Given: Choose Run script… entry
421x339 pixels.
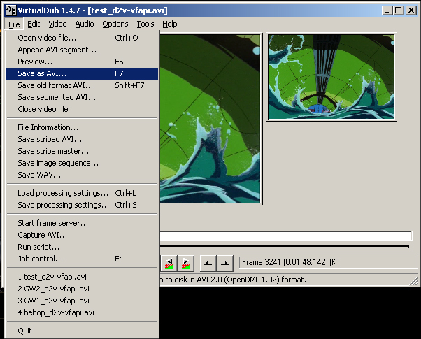Looking at the screenshot, I should coord(82,247).
